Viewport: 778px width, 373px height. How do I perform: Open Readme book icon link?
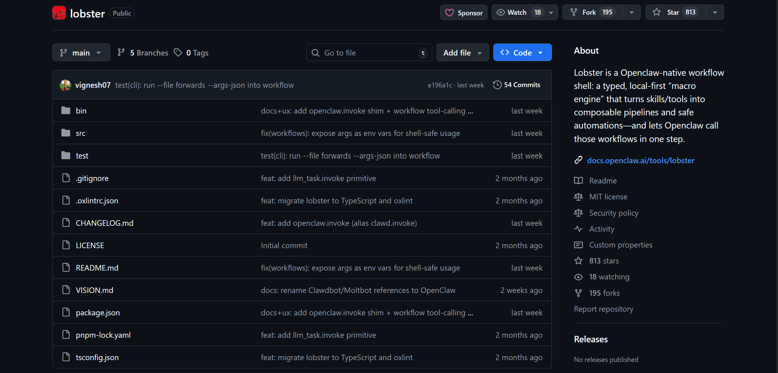[578, 181]
